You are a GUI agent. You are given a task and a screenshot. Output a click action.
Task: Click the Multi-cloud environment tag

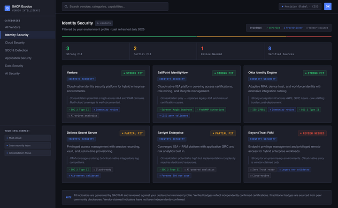click(28, 138)
